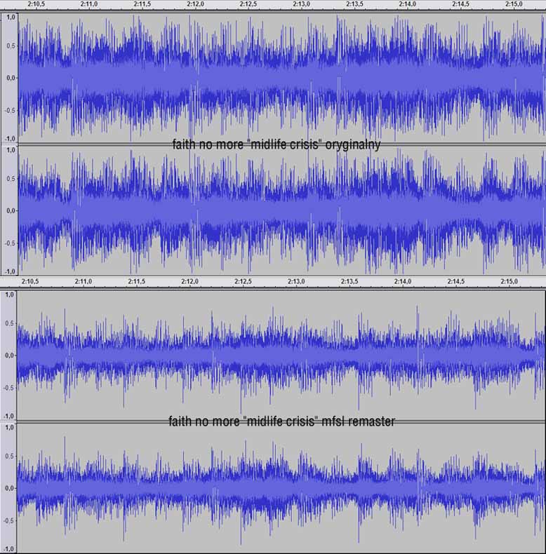The image size is (546, 554).
Task: Click 2:10,5 on the mfsl remaster time ruler
Action: tap(30, 282)
